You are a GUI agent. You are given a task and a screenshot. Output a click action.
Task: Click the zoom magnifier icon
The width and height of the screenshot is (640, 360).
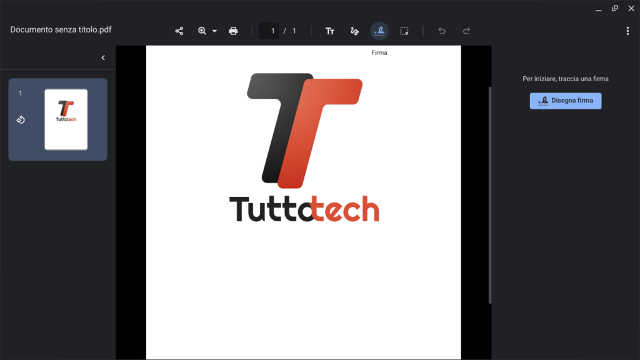coord(202,30)
